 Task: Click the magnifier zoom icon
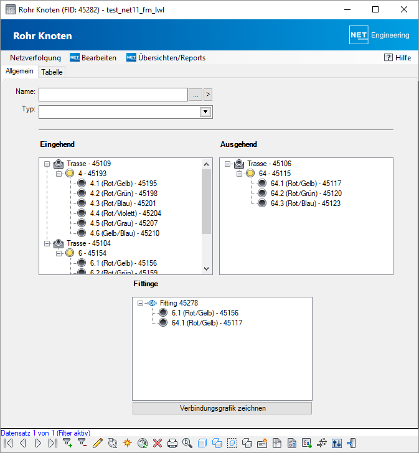[187, 444]
